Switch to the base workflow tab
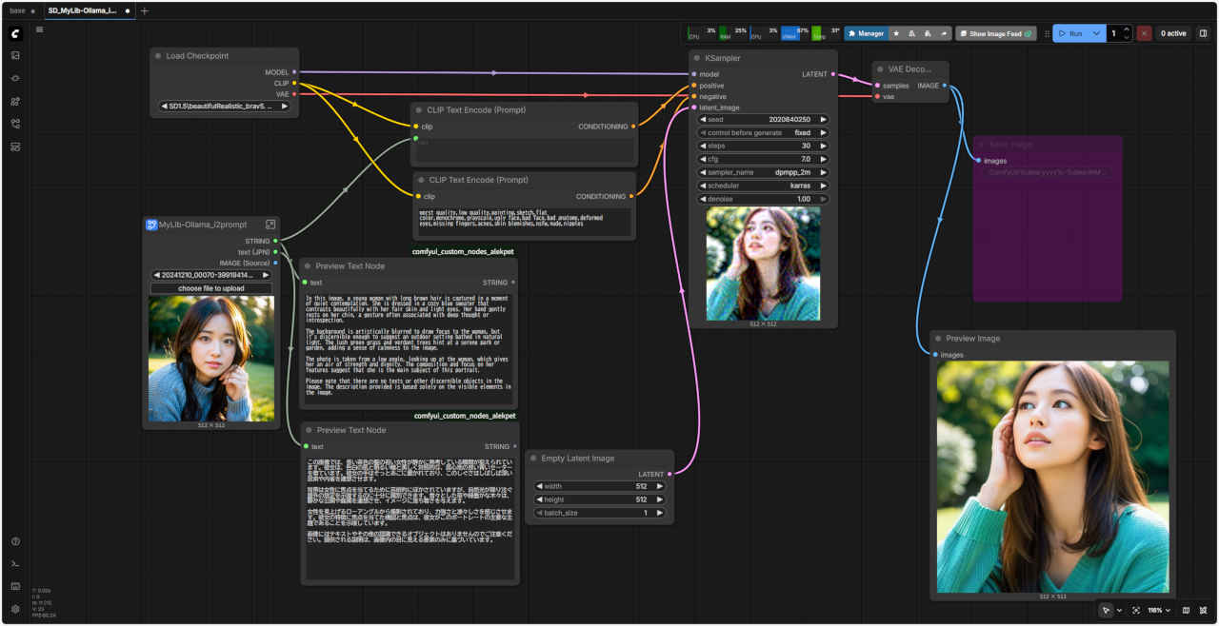The image size is (1219, 626). click(x=18, y=10)
